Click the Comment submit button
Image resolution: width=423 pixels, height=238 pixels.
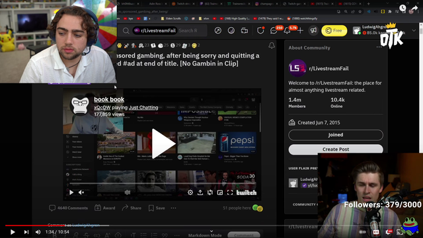tap(244, 235)
